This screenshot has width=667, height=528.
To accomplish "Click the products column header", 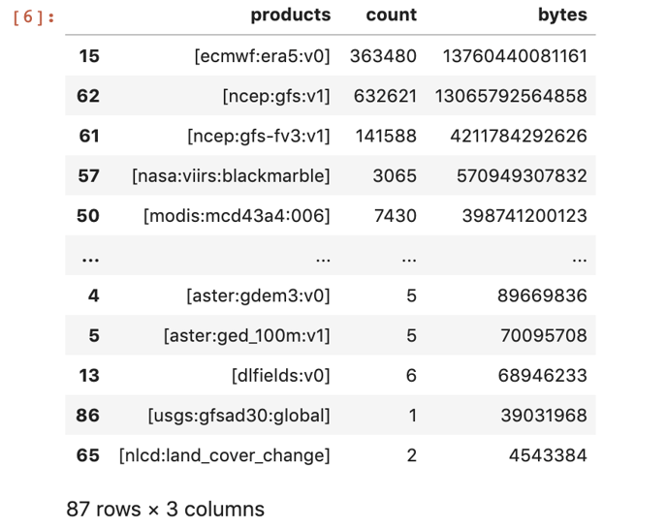I will 291,16.
